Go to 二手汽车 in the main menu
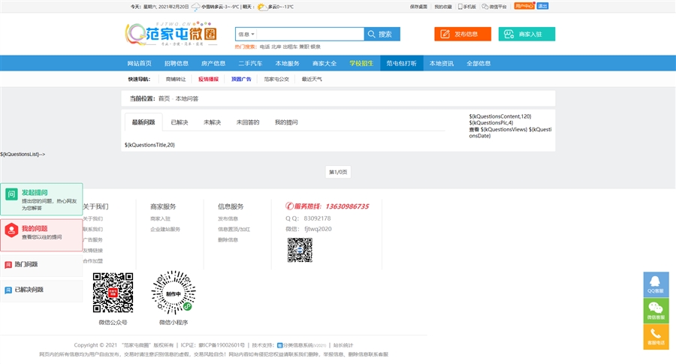This screenshot has height=364, width=676. pos(250,64)
